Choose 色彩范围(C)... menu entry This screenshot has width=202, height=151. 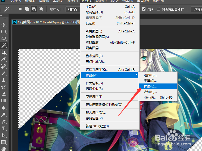(110, 56)
